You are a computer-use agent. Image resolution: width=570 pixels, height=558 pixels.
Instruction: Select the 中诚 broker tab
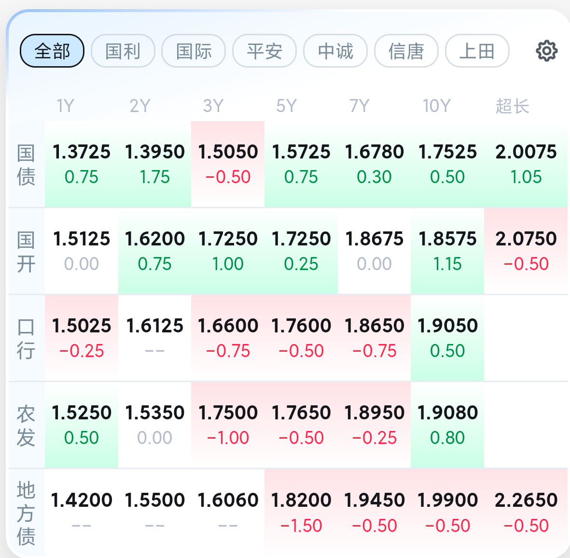click(335, 51)
